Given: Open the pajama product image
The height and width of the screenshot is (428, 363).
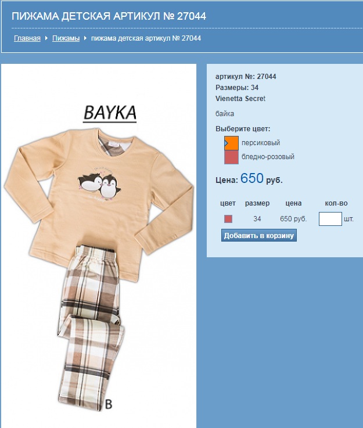Looking at the screenshot, I should pyautogui.click(x=99, y=246).
